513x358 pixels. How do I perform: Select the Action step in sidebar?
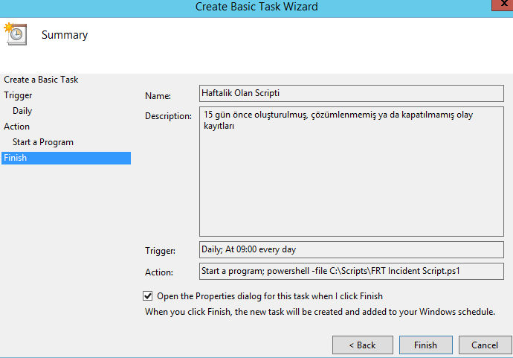click(x=16, y=127)
